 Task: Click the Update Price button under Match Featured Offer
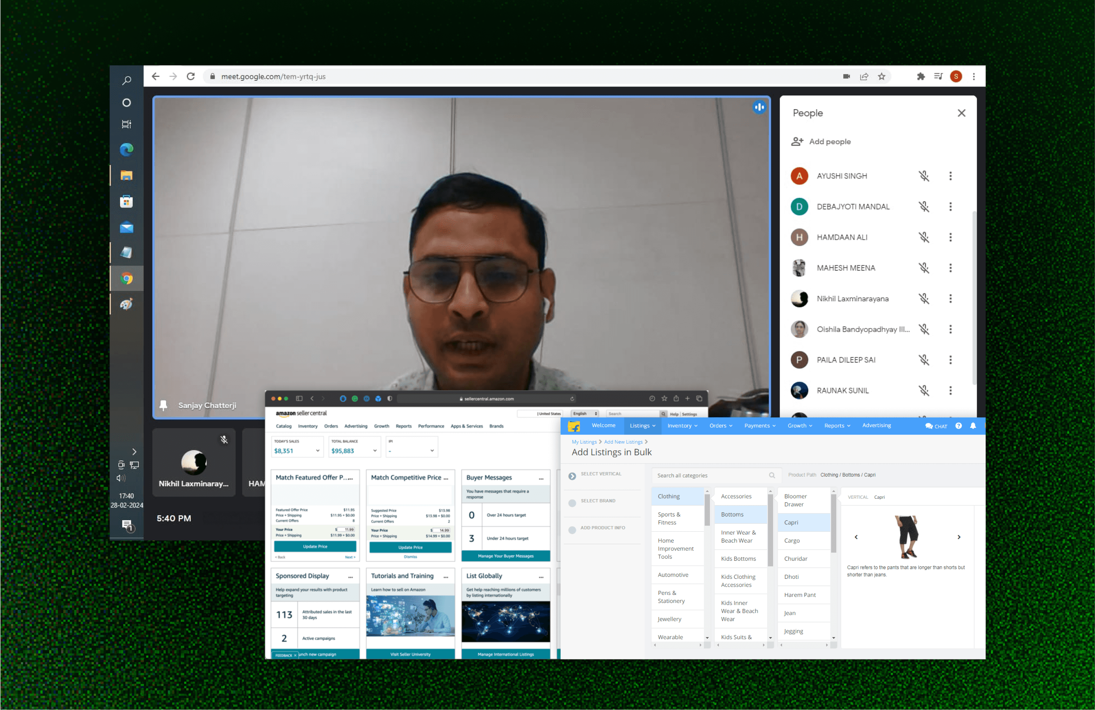[x=315, y=546]
